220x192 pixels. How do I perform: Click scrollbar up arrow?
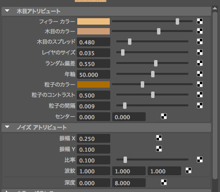coord(215,8)
